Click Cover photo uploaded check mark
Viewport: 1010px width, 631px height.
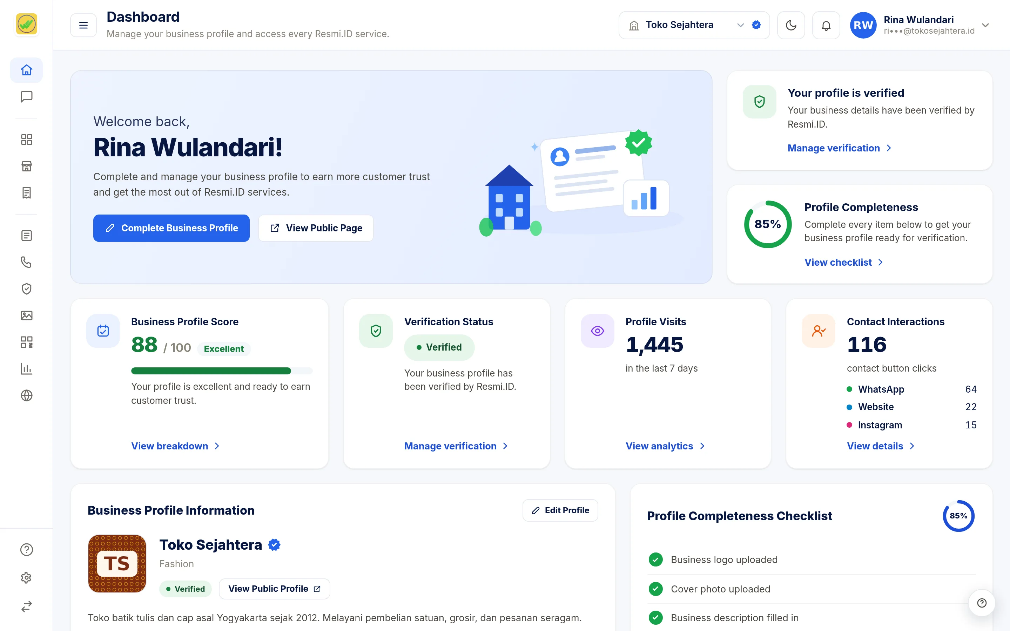pos(656,589)
